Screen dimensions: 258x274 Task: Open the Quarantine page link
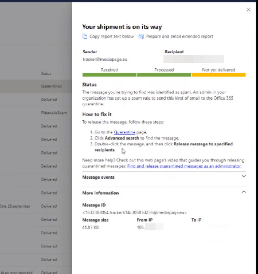click(124, 132)
